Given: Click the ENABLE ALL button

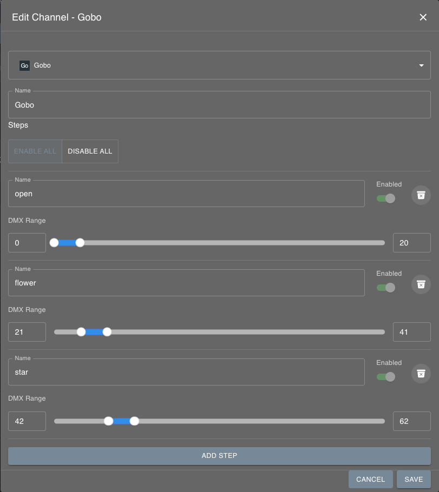Looking at the screenshot, I should pos(35,151).
